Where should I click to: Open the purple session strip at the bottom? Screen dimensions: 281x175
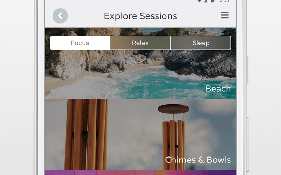140,173
